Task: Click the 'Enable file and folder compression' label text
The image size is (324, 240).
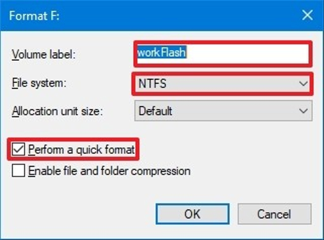Action: [x=109, y=171]
